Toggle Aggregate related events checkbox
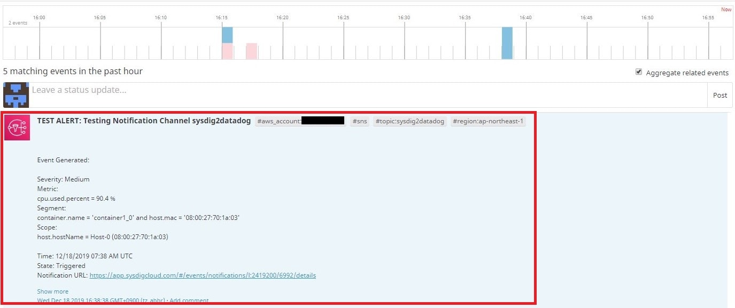 [x=639, y=72]
